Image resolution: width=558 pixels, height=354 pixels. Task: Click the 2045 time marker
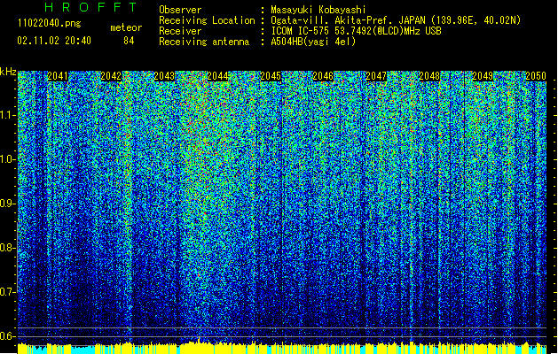(x=271, y=76)
